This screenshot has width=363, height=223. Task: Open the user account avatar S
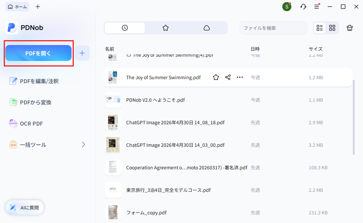pyautogui.click(x=286, y=7)
